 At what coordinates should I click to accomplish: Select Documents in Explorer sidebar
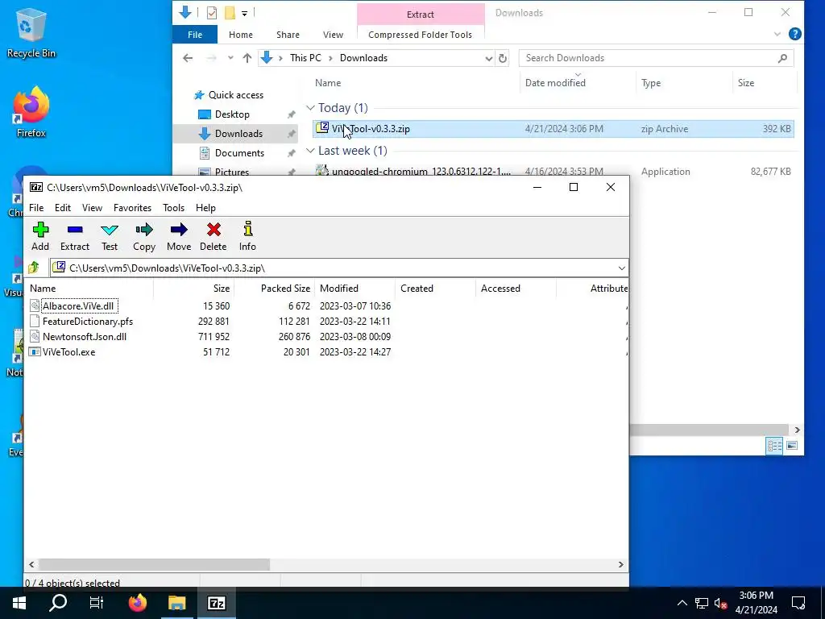tap(239, 153)
